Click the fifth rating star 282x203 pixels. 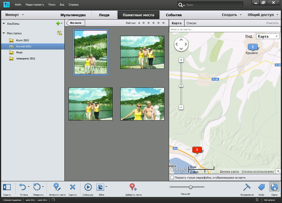tap(164, 23)
